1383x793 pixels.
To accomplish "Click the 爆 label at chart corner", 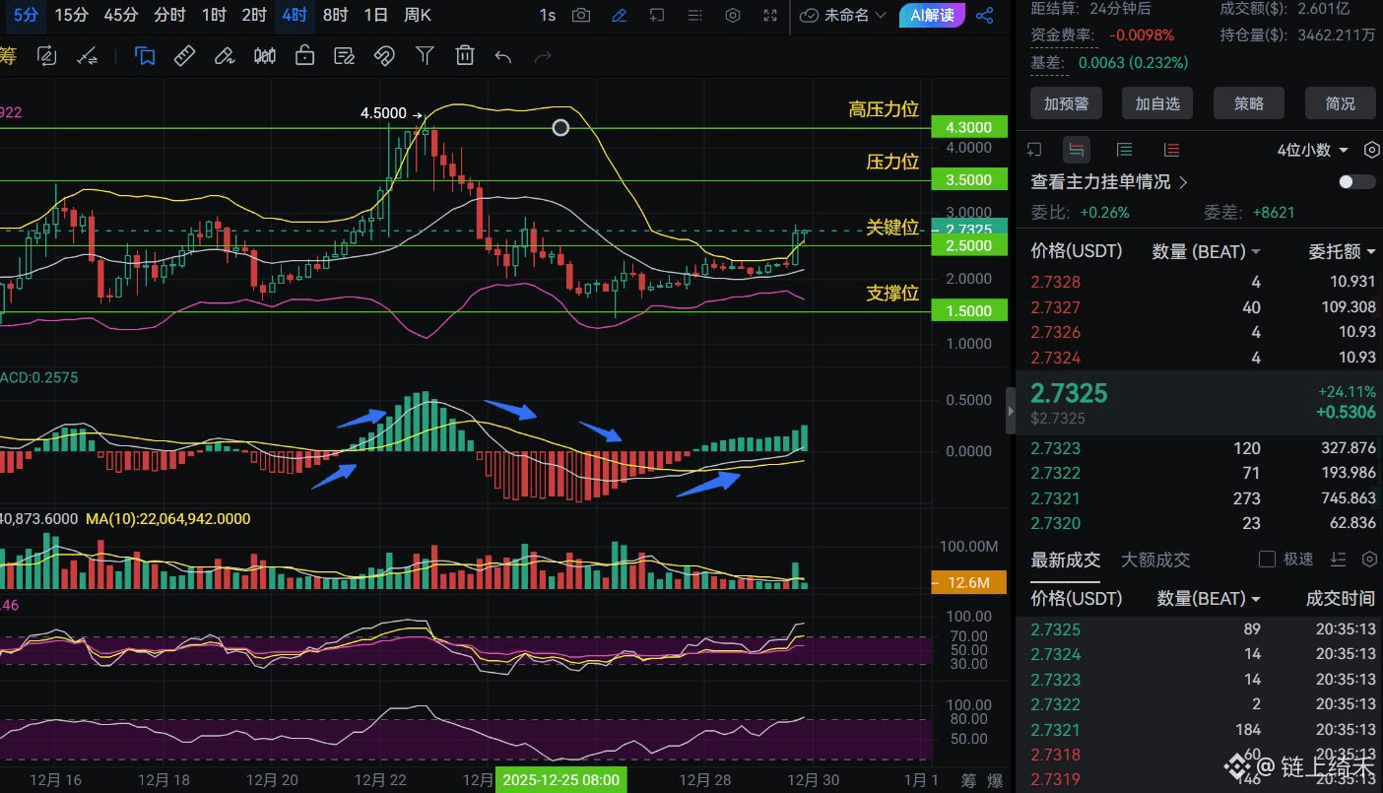I will [x=995, y=781].
